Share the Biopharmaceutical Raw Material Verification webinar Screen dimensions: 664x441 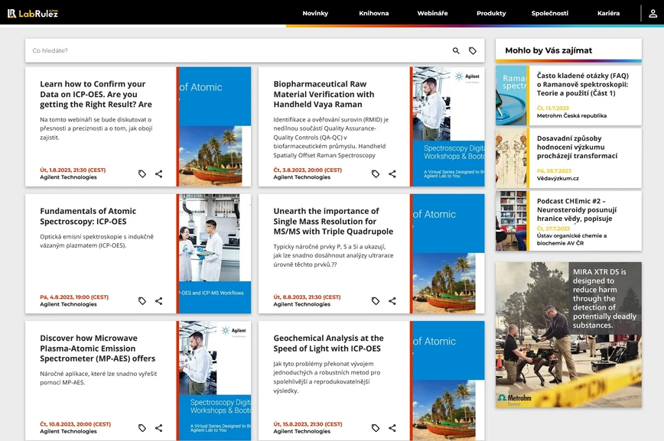(x=392, y=174)
